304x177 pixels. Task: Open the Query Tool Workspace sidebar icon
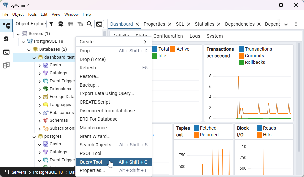pyautogui.click(x=6, y=39)
